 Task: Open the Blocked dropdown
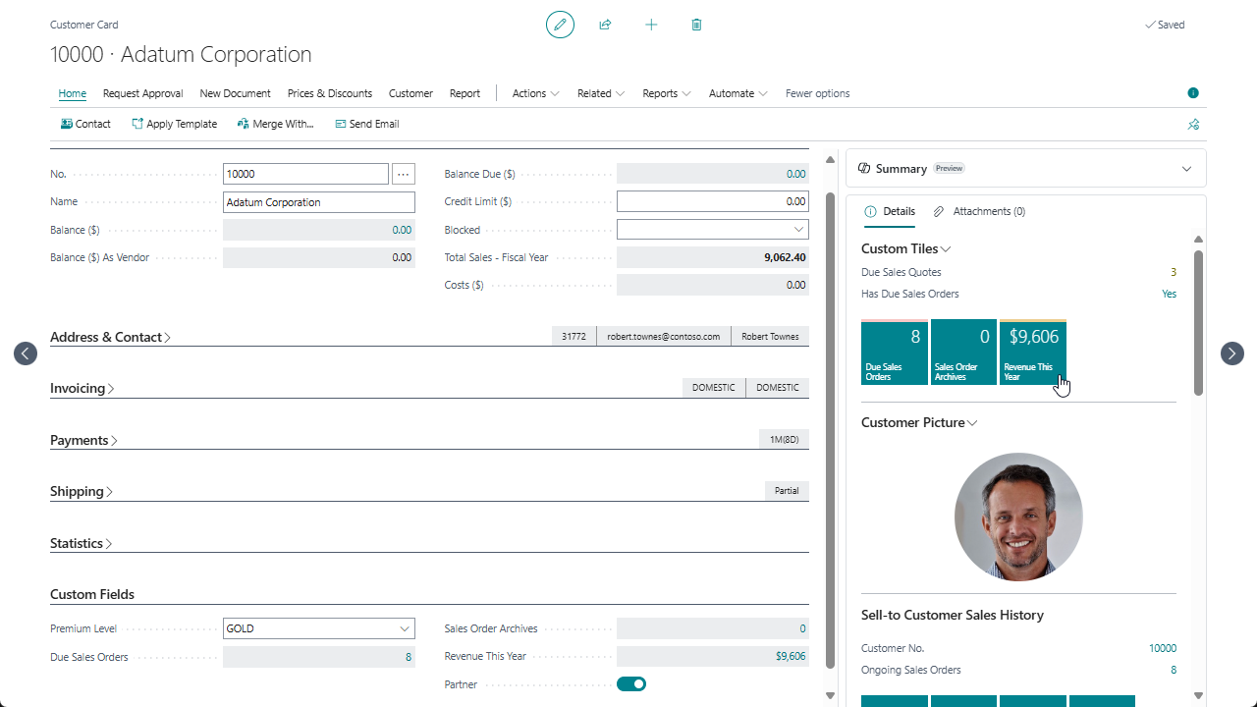point(712,230)
